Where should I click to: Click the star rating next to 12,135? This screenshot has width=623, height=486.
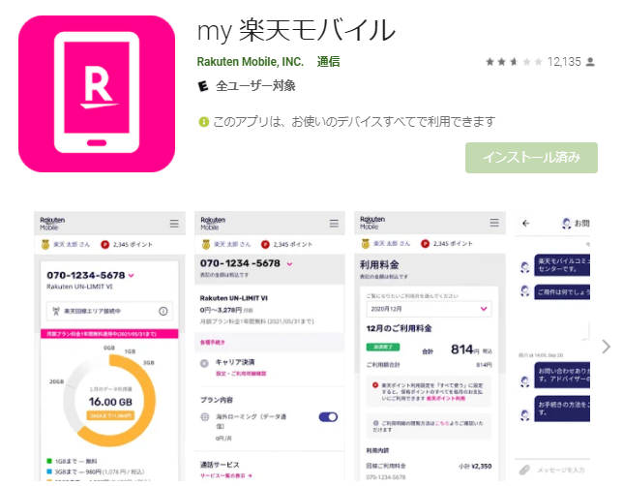coord(514,62)
